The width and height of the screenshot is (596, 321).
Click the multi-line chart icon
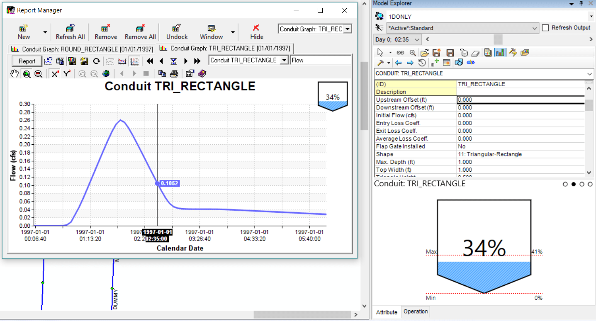[122, 61]
